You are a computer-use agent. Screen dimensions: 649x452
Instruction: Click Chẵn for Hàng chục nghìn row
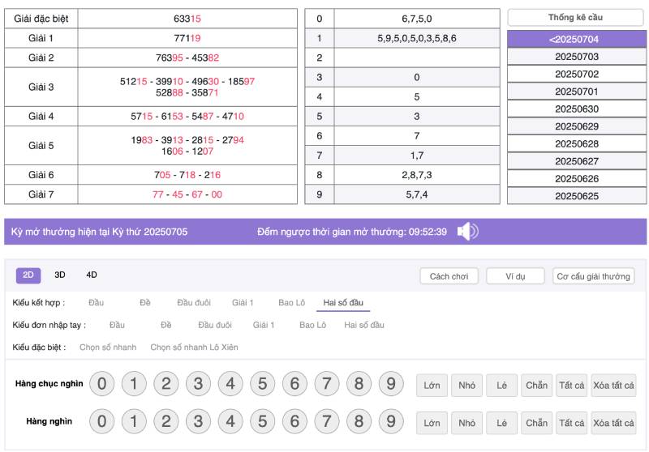pos(536,385)
